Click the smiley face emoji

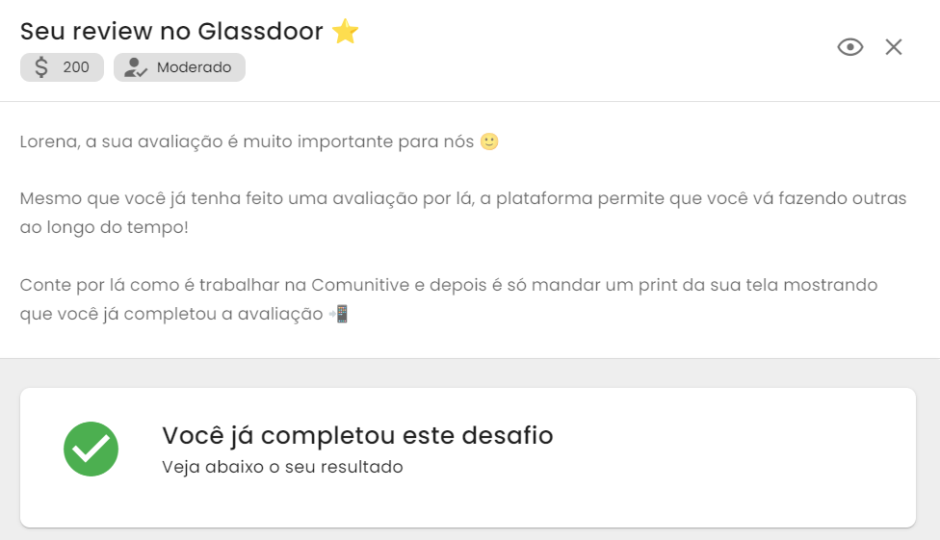[x=489, y=141]
